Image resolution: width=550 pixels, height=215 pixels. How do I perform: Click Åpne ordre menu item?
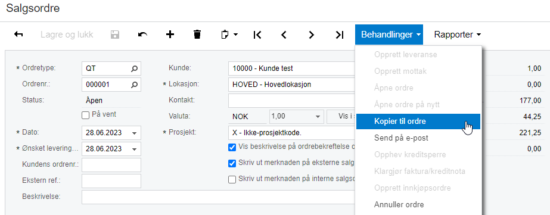pos(418,88)
